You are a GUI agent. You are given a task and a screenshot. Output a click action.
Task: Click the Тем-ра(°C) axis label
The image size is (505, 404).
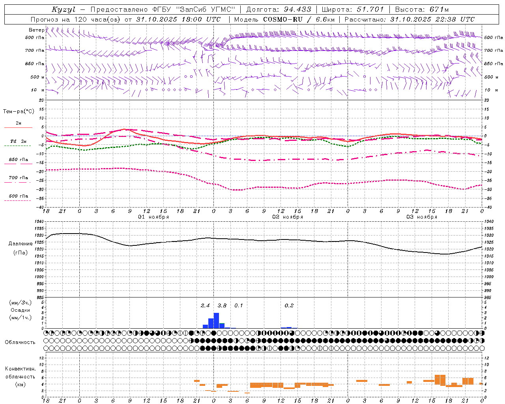[19, 112]
